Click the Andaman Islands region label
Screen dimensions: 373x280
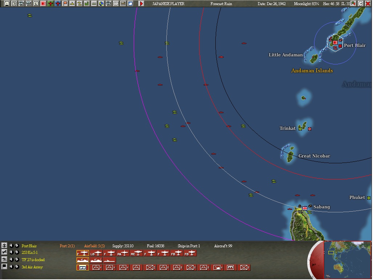point(312,71)
